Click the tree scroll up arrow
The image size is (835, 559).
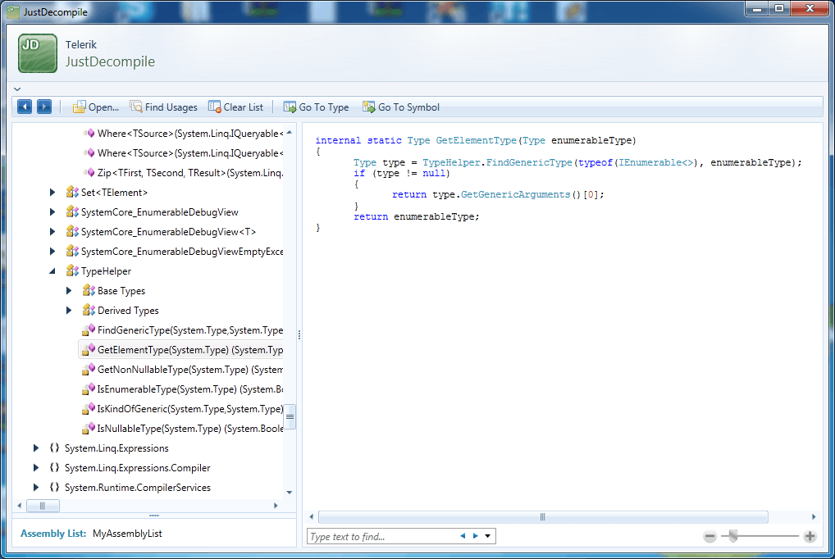[290, 133]
